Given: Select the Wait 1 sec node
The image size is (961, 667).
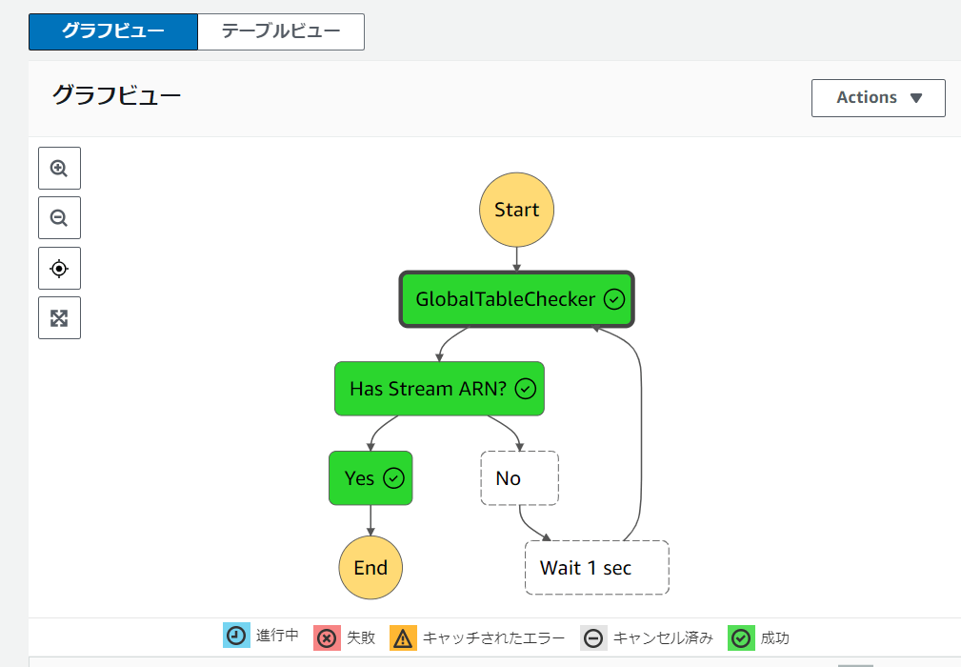Looking at the screenshot, I should pyautogui.click(x=597, y=568).
